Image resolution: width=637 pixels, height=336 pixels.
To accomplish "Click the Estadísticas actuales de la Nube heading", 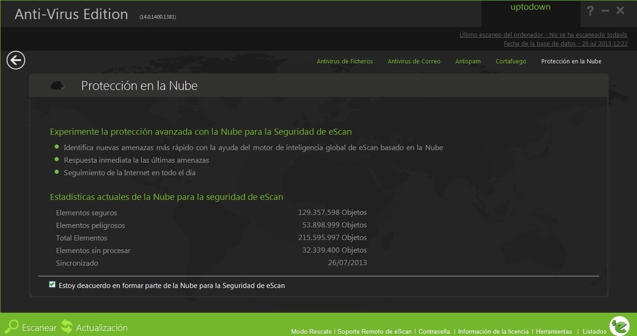I will pyautogui.click(x=167, y=197).
